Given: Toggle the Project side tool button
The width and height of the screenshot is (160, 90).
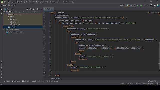Looking at the screenshot, I should (1, 11).
